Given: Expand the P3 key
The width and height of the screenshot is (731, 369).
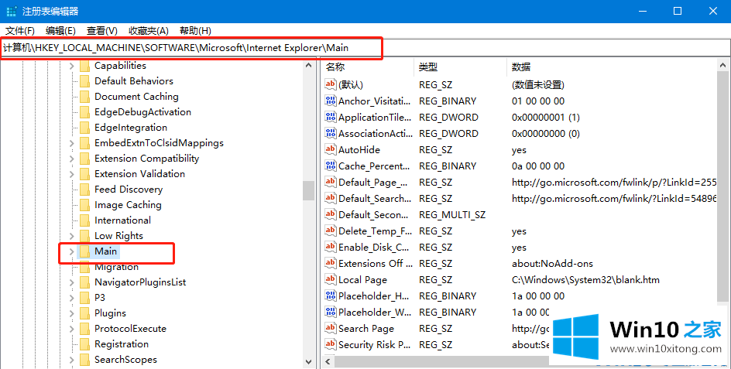Looking at the screenshot, I should pyautogui.click(x=72, y=298).
